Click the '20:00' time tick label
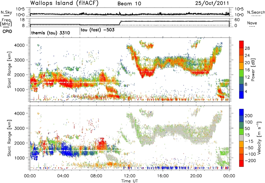 point(196,176)
